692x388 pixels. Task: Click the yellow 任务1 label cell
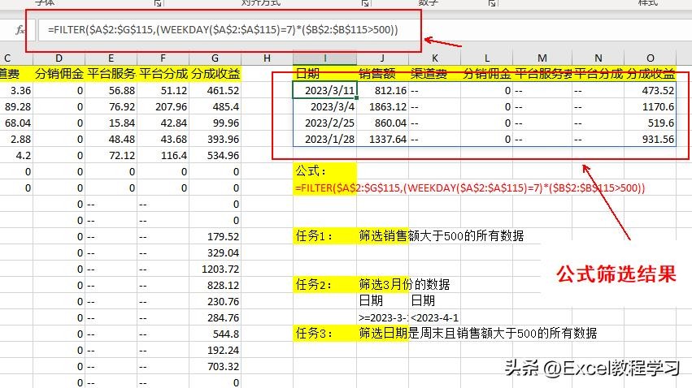click(x=324, y=236)
